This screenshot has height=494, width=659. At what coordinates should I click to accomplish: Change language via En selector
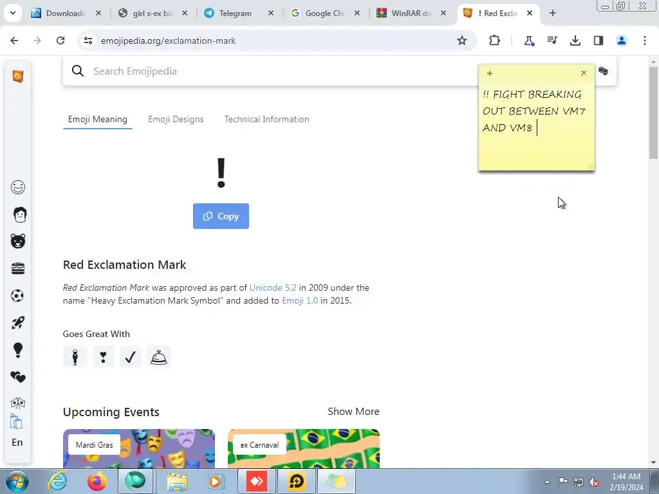(x=17, y=443)
